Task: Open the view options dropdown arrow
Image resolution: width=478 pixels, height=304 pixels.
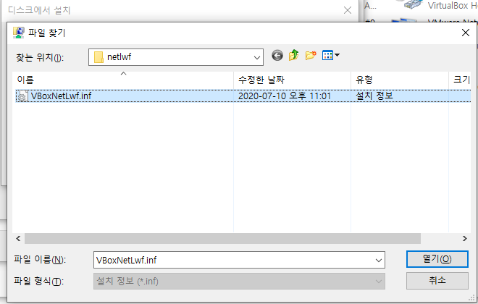Action: click(337, 55)
